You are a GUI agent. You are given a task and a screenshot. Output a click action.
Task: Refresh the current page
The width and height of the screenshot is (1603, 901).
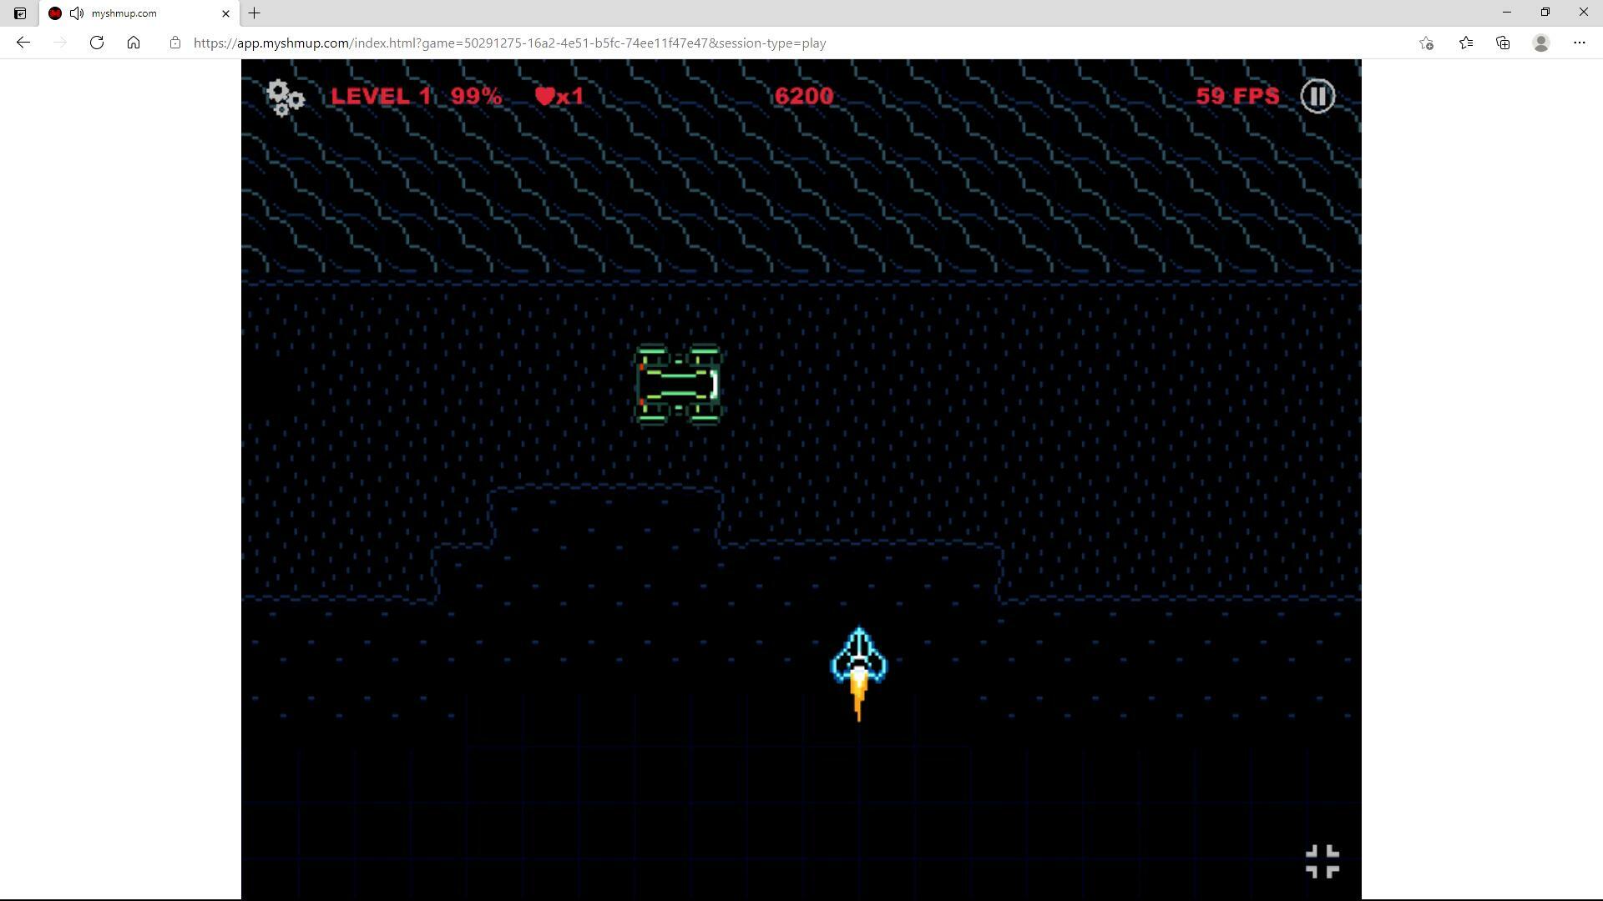[x=97, y=43]
